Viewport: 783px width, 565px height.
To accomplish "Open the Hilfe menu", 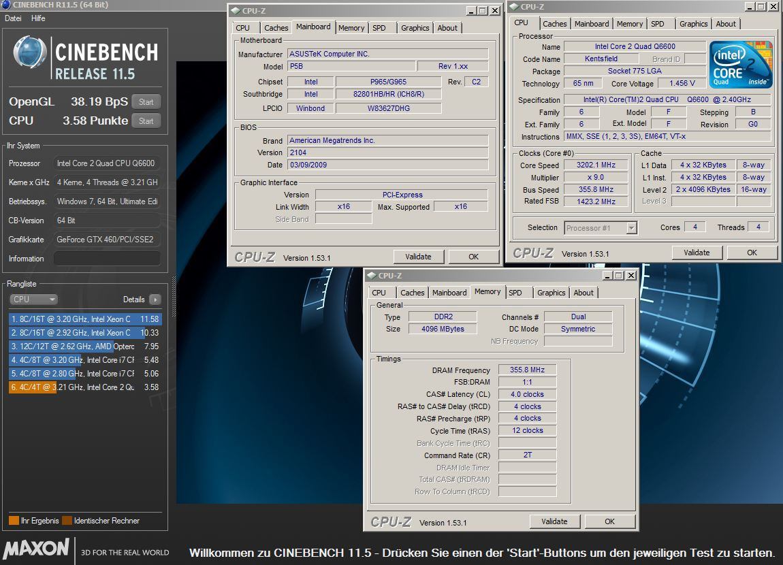I will pyautogui.click(x=38, y=18).
